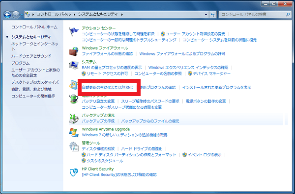Screen dimensions: 295x194
Task: Open 管理ツール heading link
Action: pyautogui.click(x=91, y=143)
